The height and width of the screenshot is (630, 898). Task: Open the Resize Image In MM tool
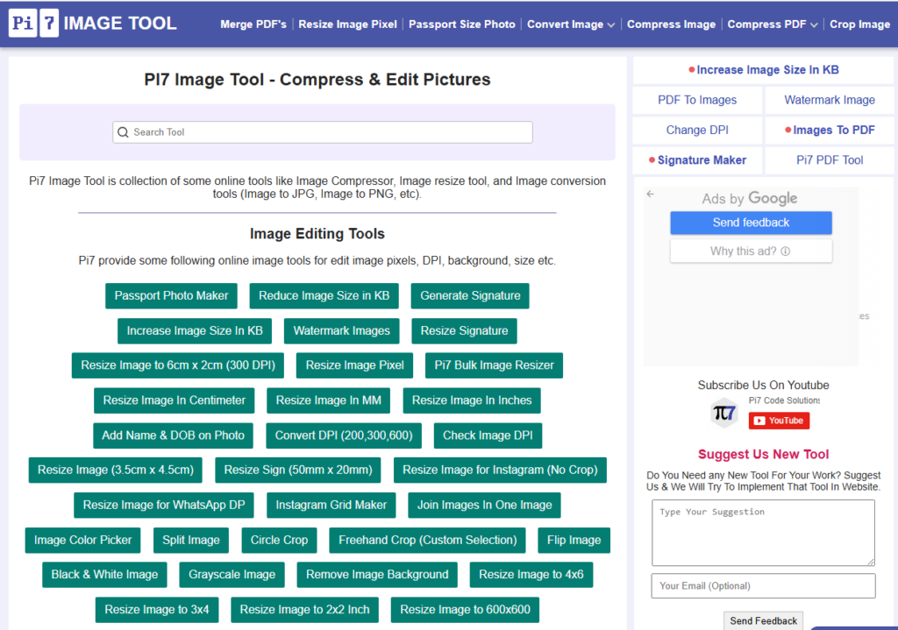(x=328, y=400)
